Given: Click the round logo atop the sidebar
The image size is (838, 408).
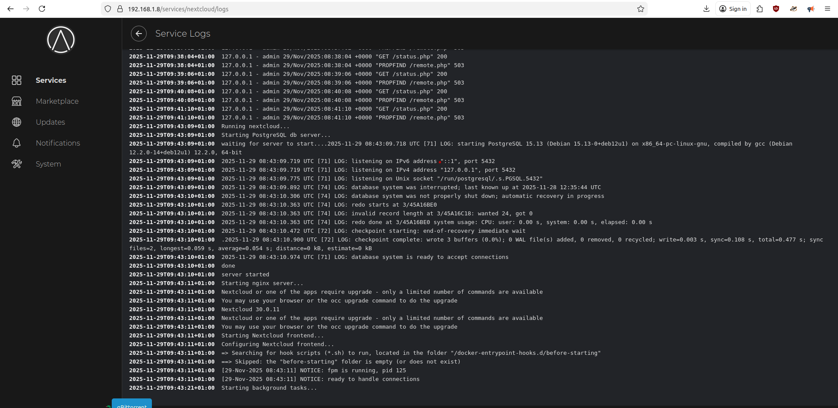Looking at the screenshot, I should coord(61,40).
